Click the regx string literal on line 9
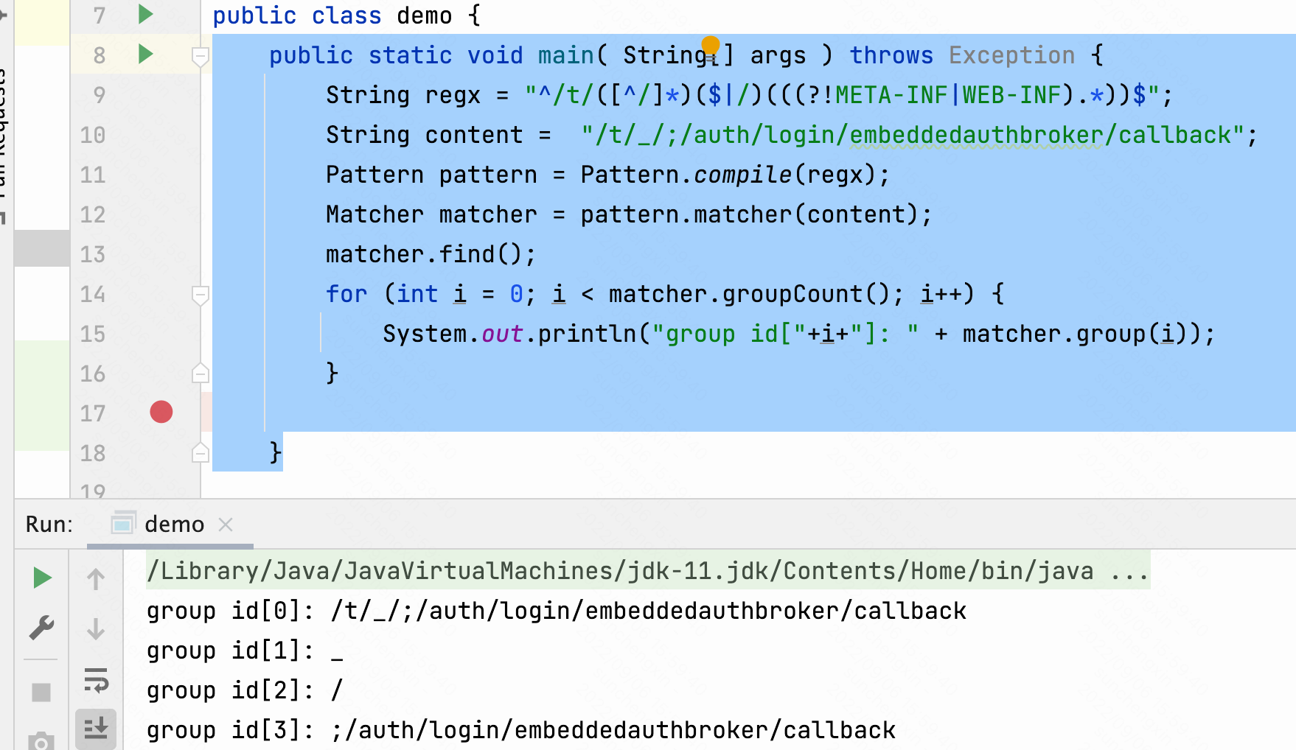Viewport: 1296px width, 750px height. [842, 95]
